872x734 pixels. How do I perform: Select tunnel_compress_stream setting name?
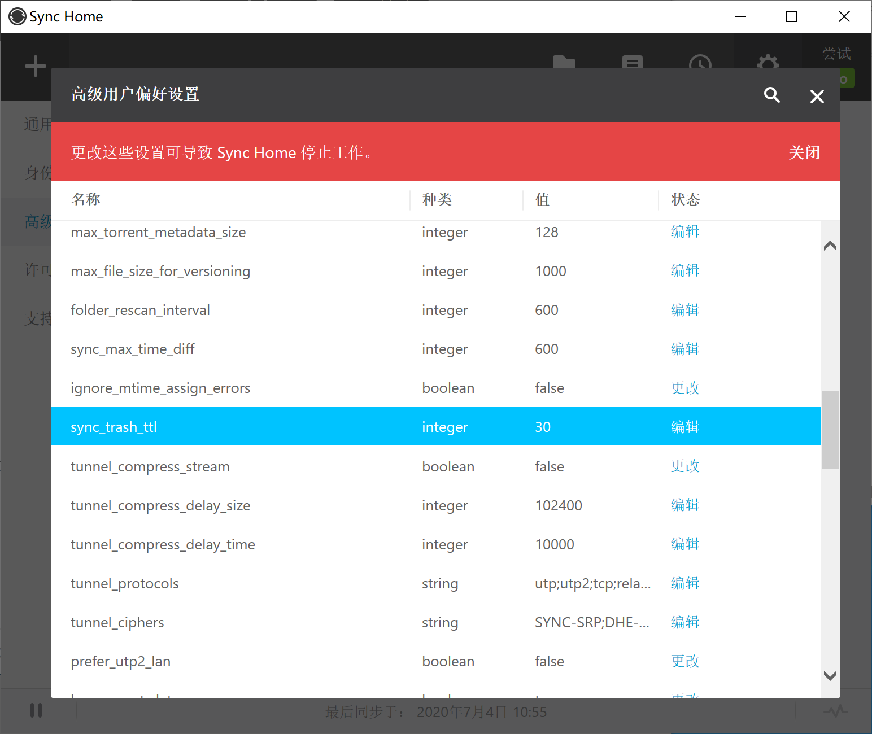(150, 466)
